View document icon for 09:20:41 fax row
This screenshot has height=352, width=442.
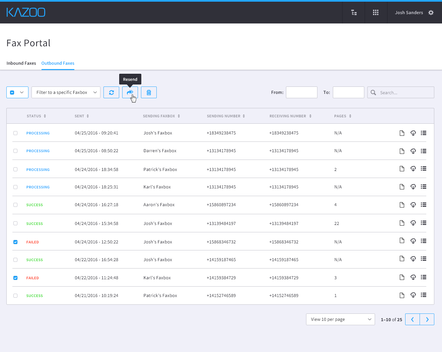tap(402, 133)
